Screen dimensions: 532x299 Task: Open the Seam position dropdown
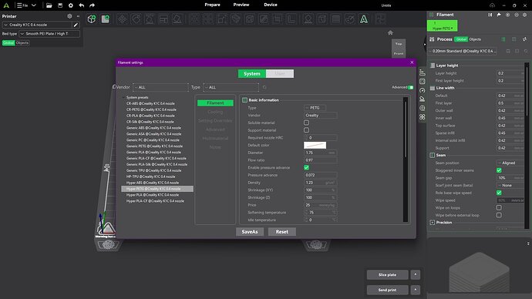pos(510,163)
